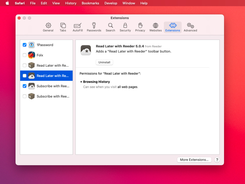The height and width of the screenshot is (184, 245).
Task: Open the Privacy preferences pane
Action: point(140,27)
